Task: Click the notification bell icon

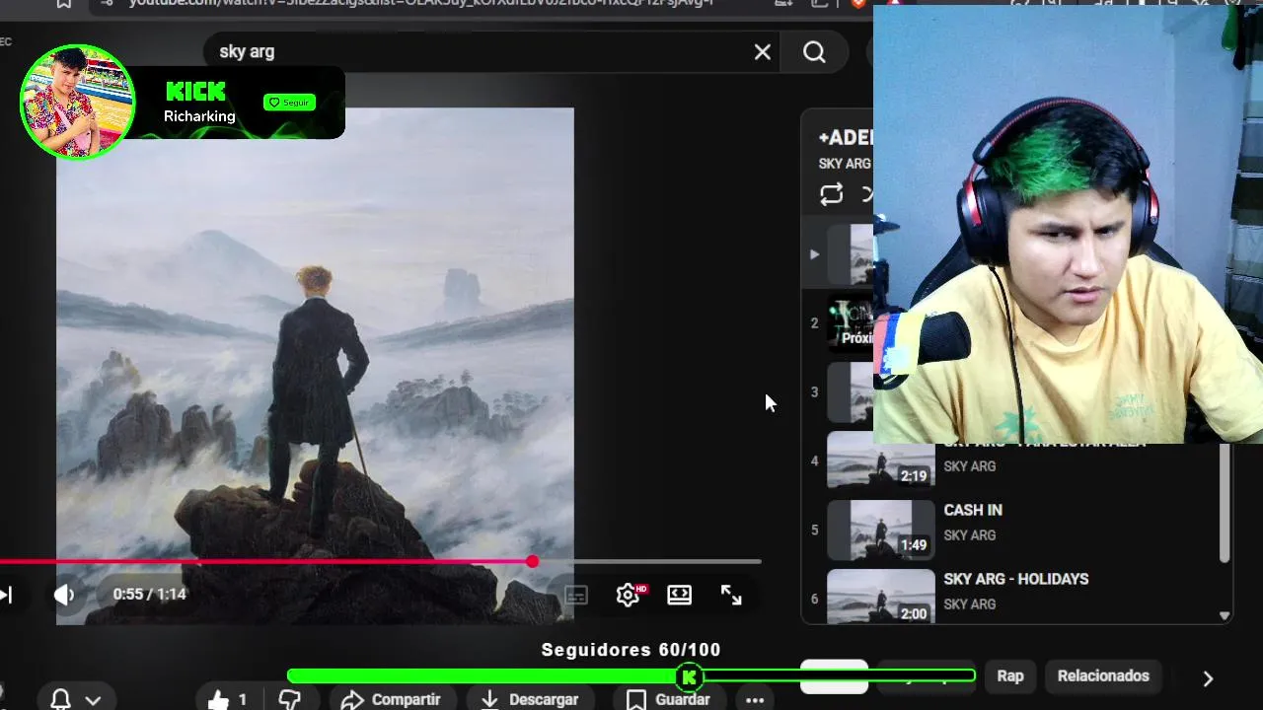Action: [x=60, y=700]
